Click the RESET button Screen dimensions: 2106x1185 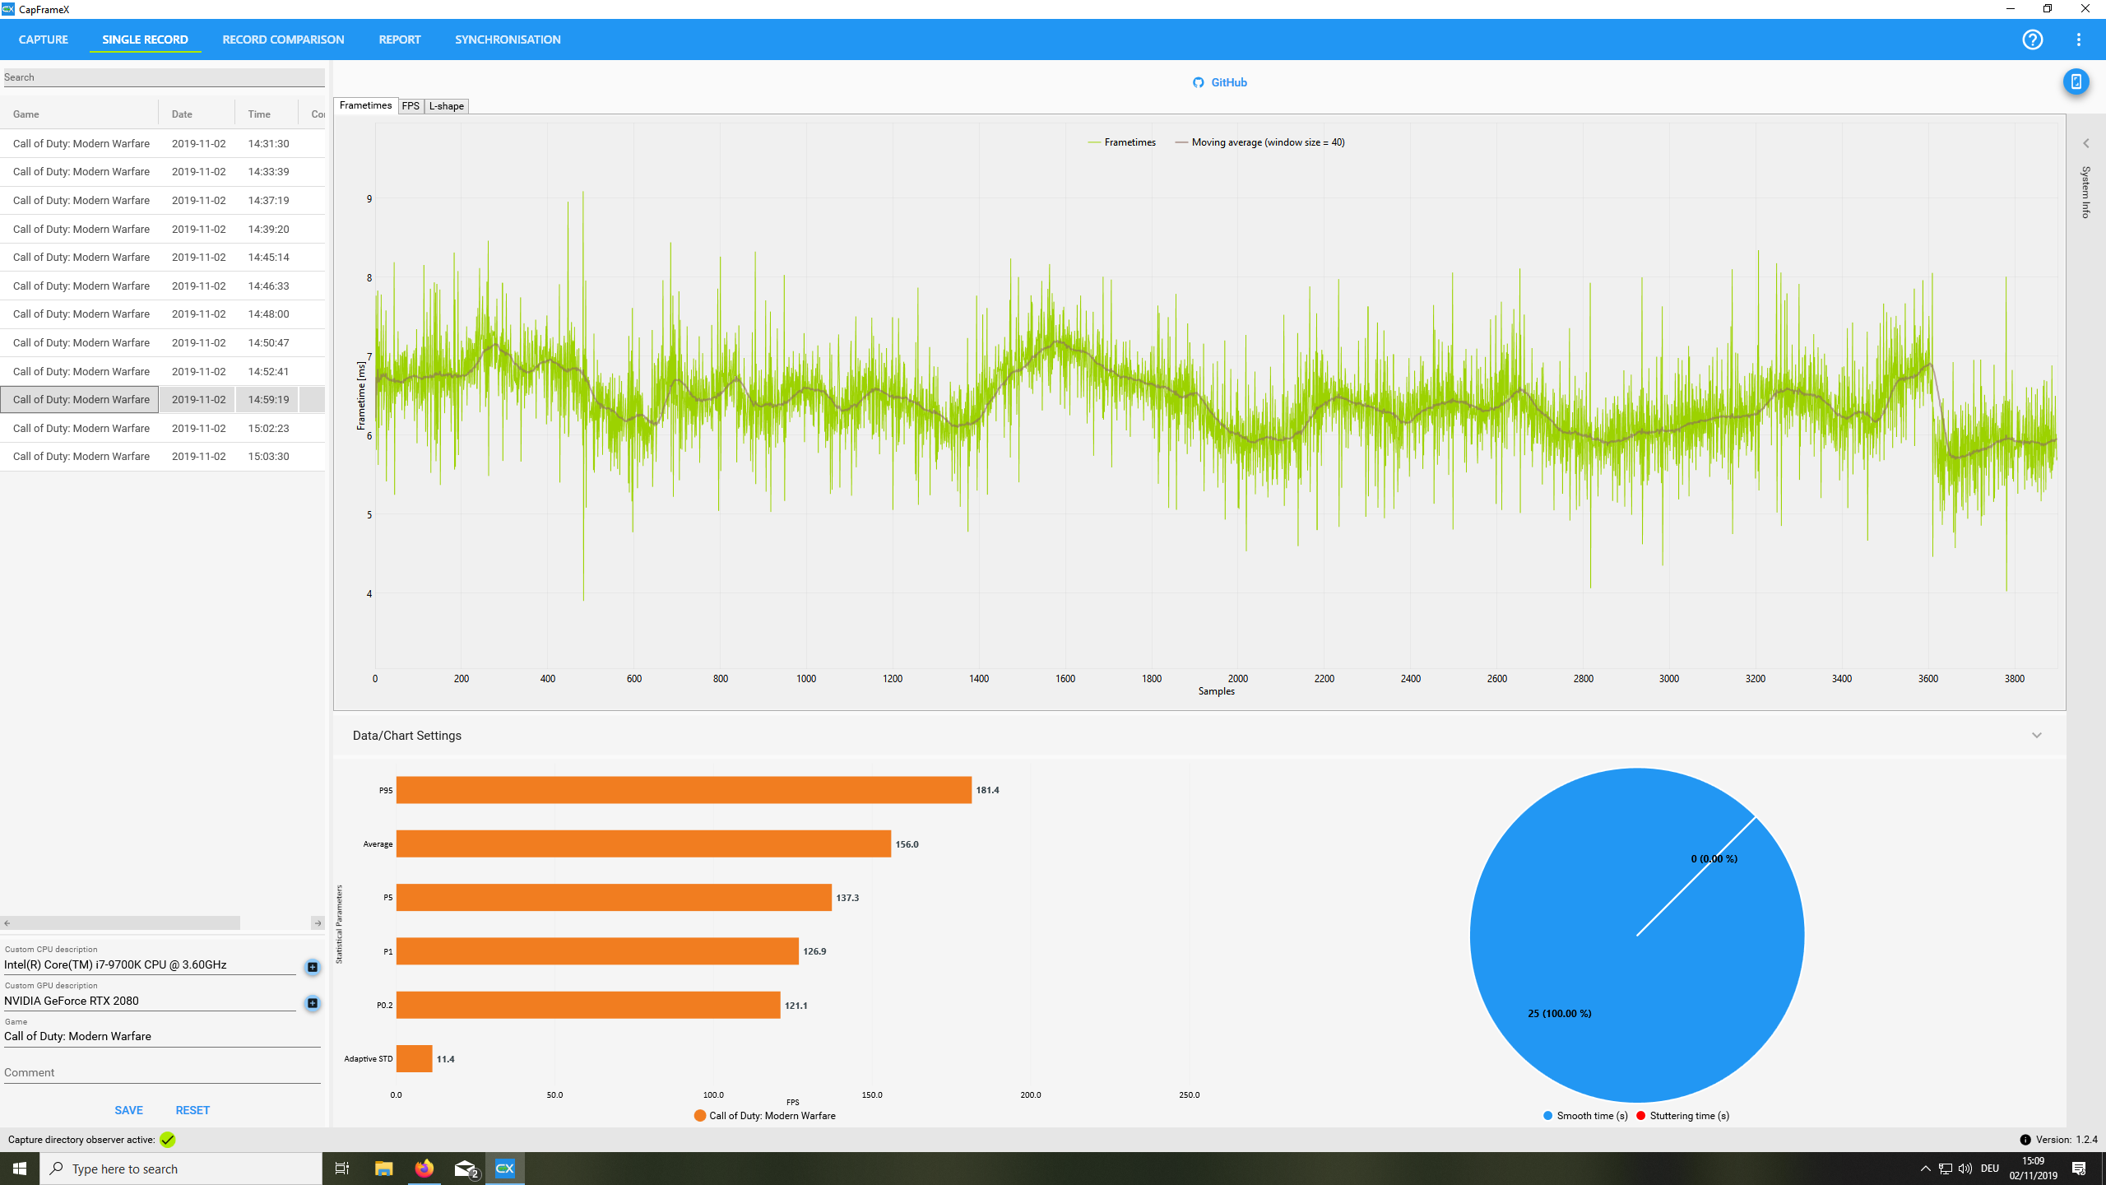(193, 1110)
